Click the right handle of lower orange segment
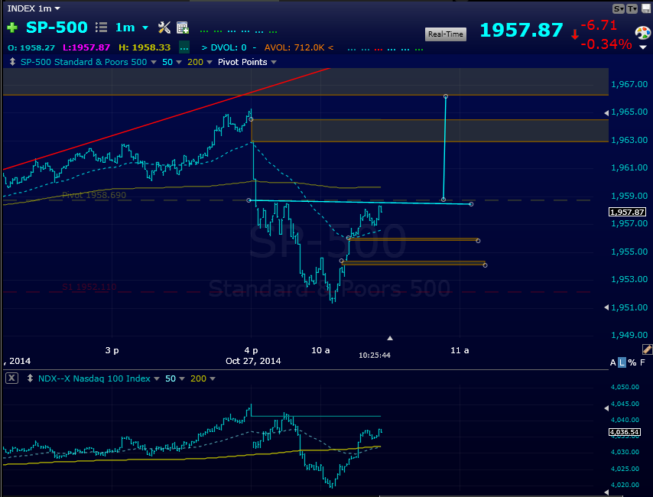 [x=486, y=265]
